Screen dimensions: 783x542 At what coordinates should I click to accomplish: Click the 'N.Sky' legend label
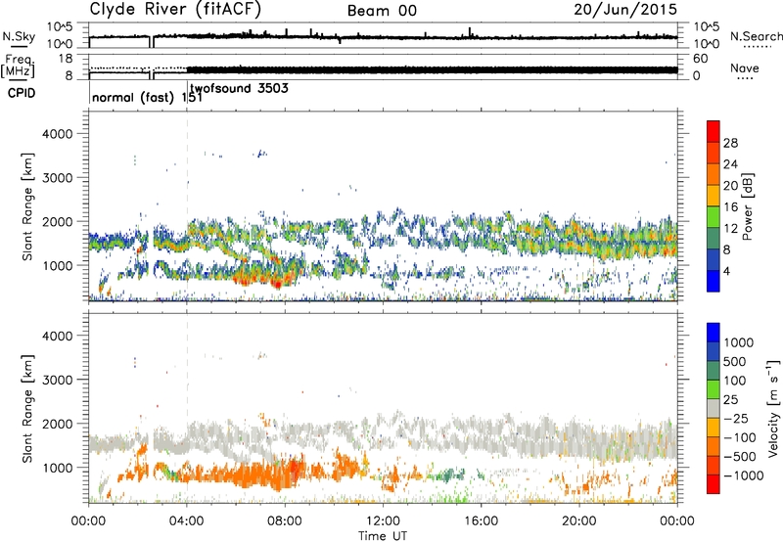[x=19, y=36]
